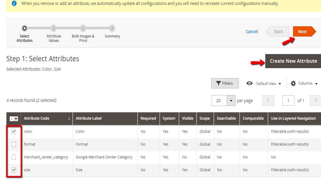Click 'Global' scope in size row

point(205,170)
